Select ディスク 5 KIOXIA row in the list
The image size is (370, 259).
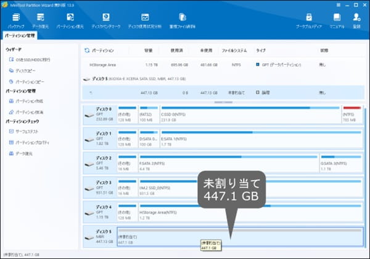click(x=223, y=79)
